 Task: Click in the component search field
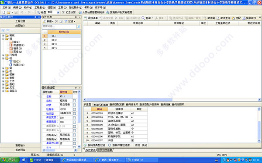(59, 27)
